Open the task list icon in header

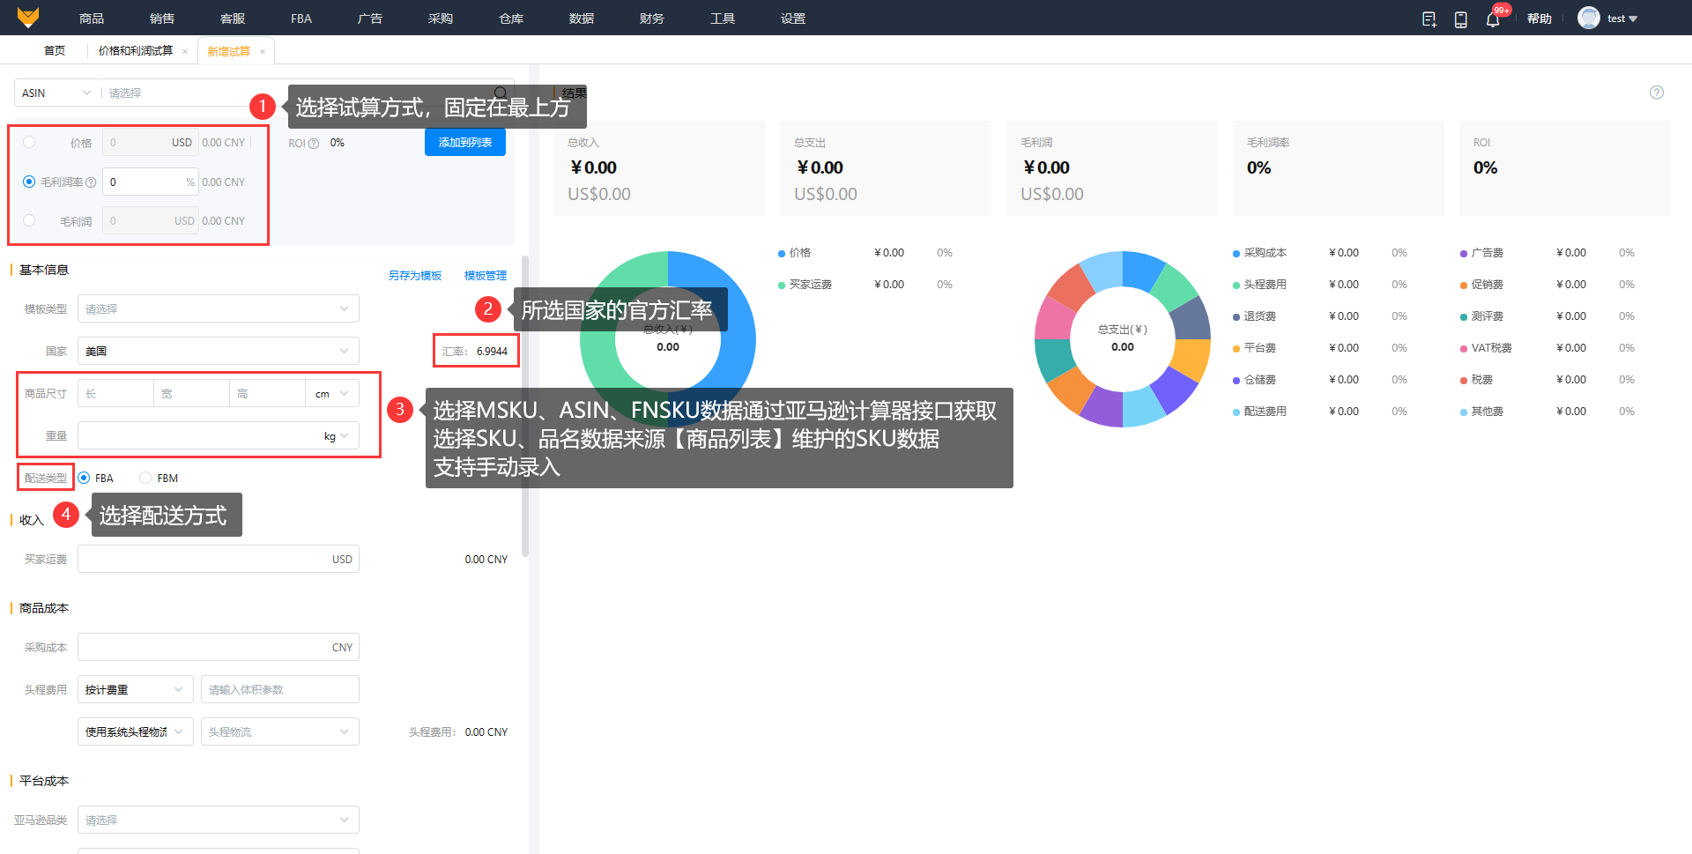(x=1429, y=19)
